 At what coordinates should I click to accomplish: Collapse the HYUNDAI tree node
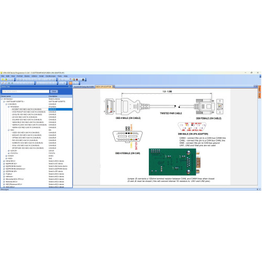(x=8, y=107)
